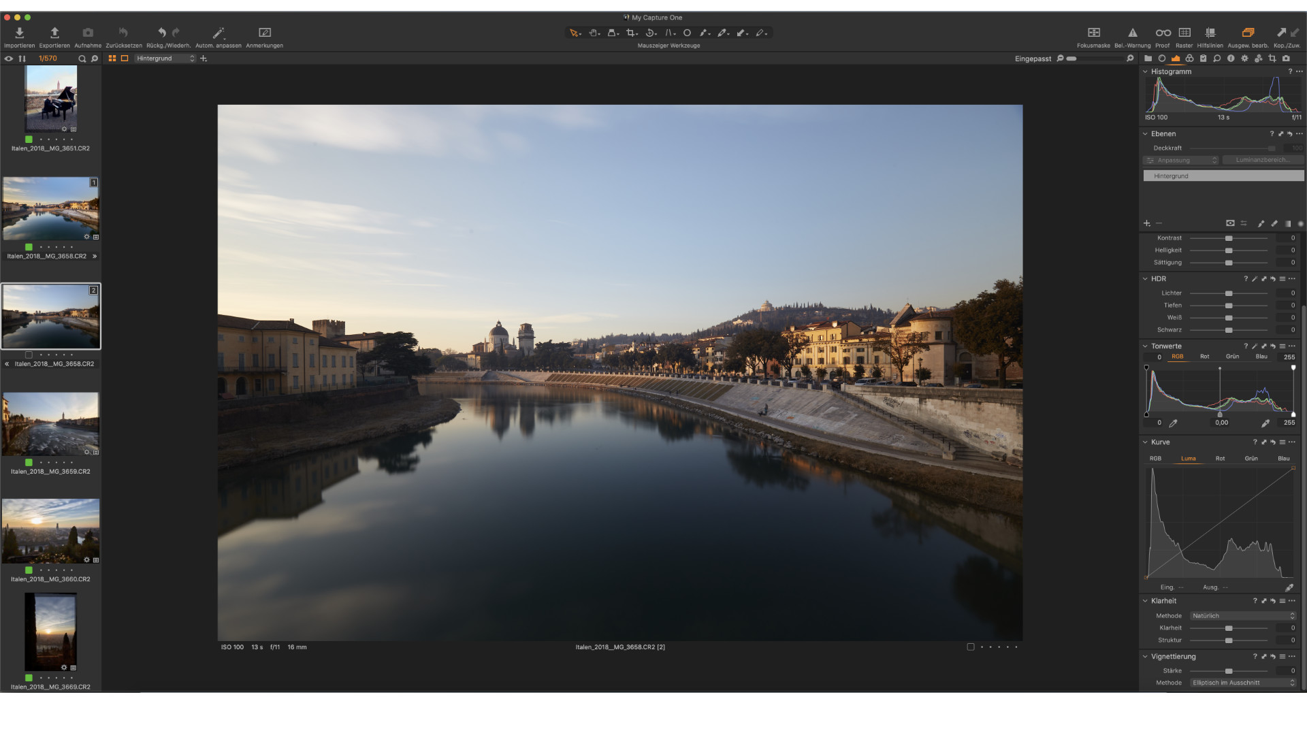Screen dimensions: 1307x735
Task: Open the Klarheit Methode Natürlich dropdown
Action: (x=1242, y=616)
